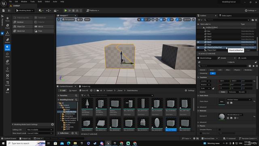Image resolution: width=259 pixels, height=146 pixels.
Task: Open the viewport Perspective dropdown
Action: tap(68, 19)
